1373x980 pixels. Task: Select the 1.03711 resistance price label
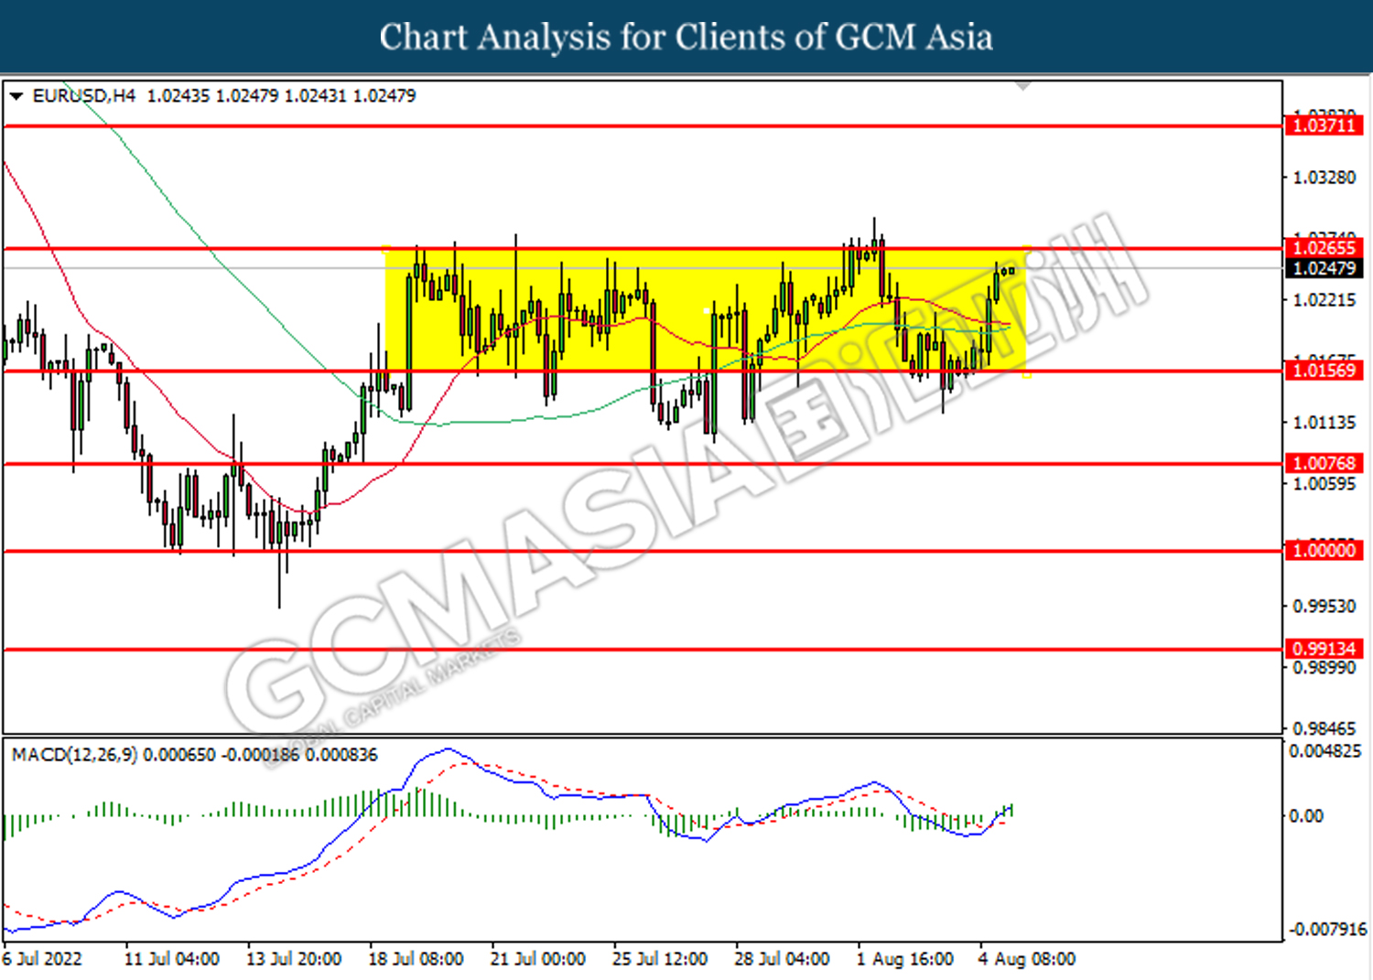pyautogui.click(x=1324, y=125)
